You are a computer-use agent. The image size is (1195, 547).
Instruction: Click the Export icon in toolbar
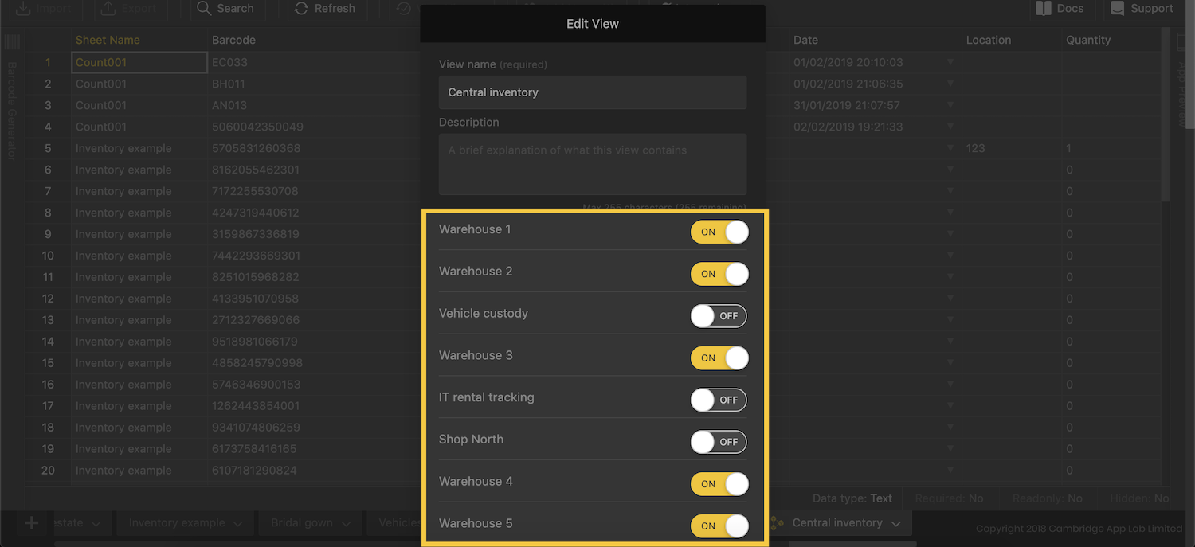[x=108, y=9]
